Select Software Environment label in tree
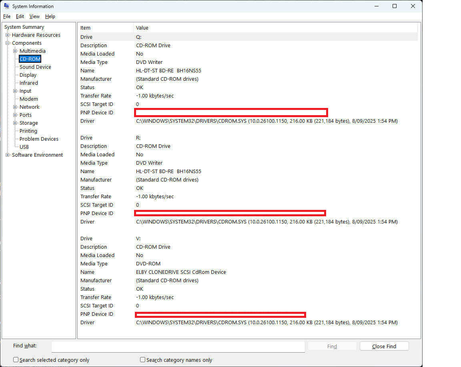 click(x=37, y=155)
